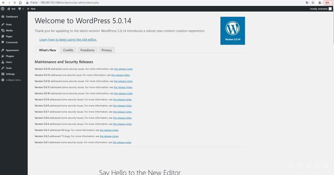
Task: Visit site 'test' via home icon
Action: point(11,9)
